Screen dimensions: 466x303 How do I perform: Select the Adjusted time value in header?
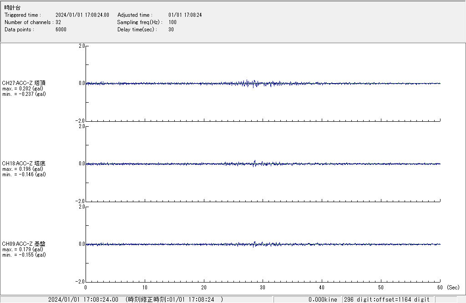point(185,15)
